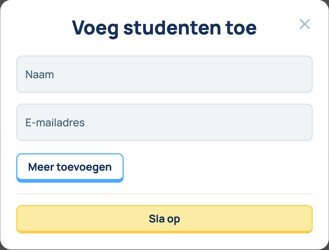Click the gray close cross icon
Viewport: 329px width, 250px height.
[304, 24]
